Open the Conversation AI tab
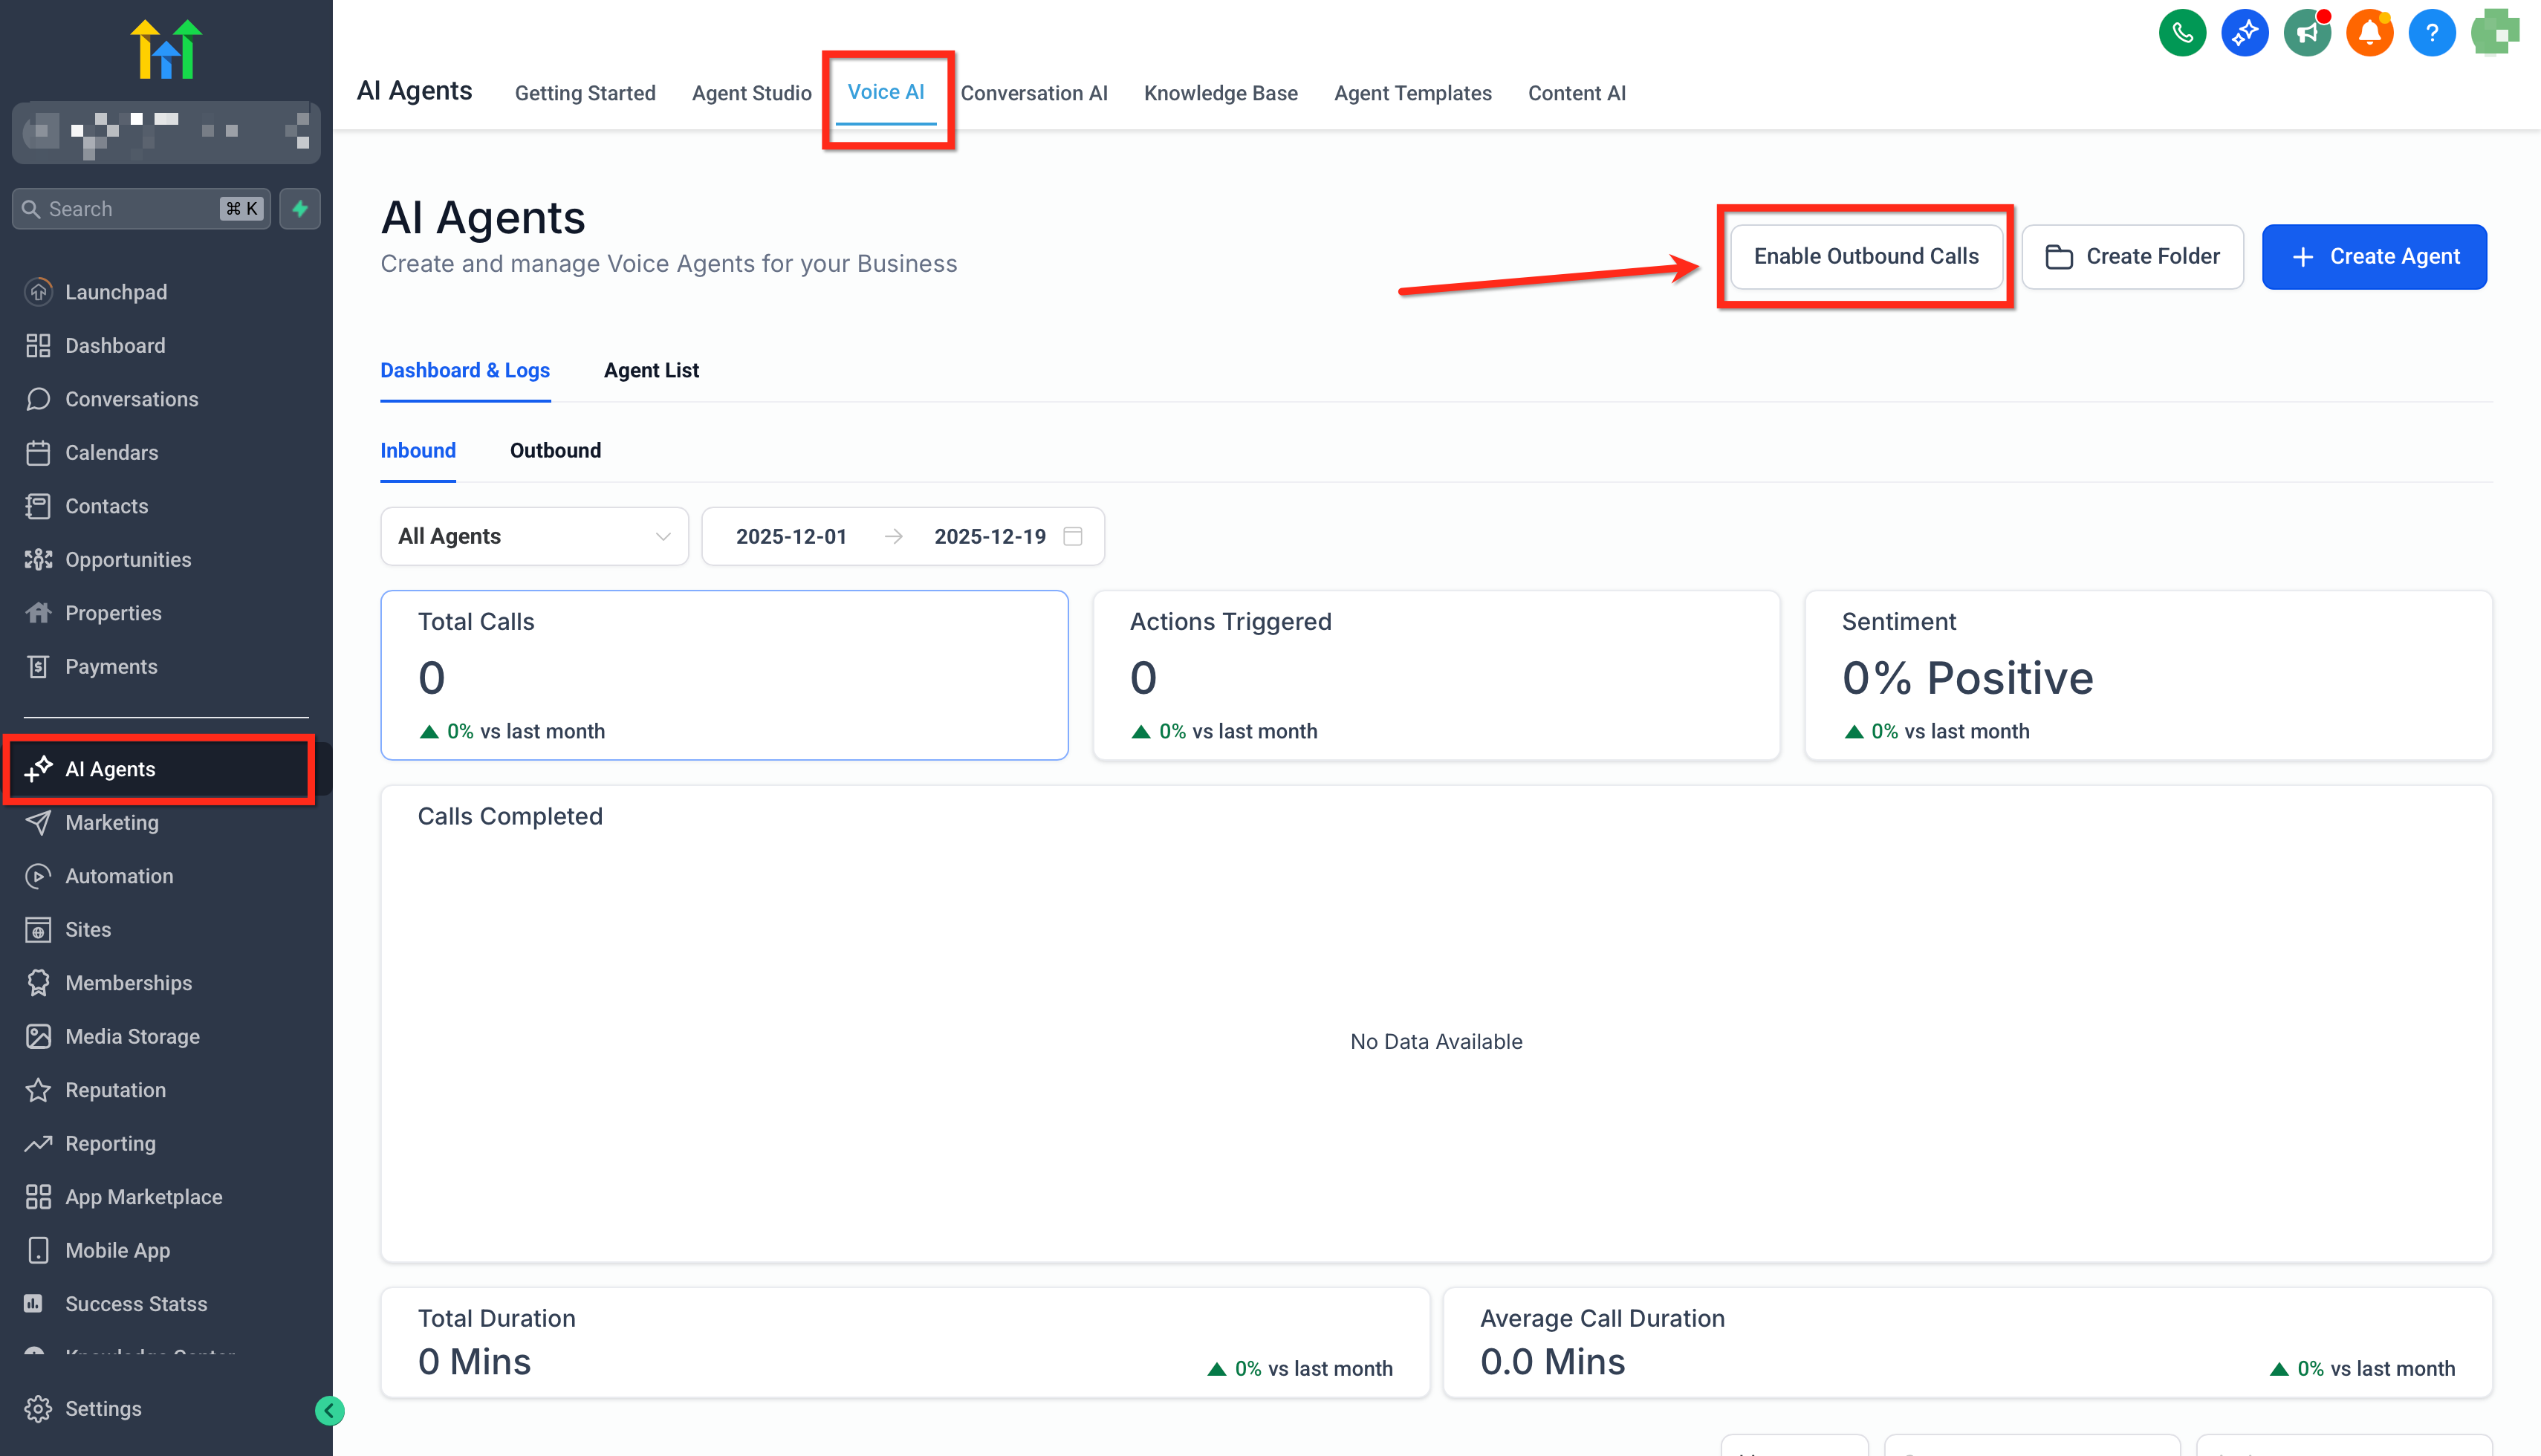 click(x=1033, y=93)
